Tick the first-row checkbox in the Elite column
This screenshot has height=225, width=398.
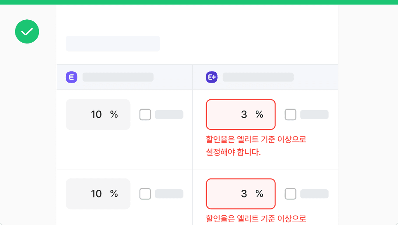tap(145, 114)
